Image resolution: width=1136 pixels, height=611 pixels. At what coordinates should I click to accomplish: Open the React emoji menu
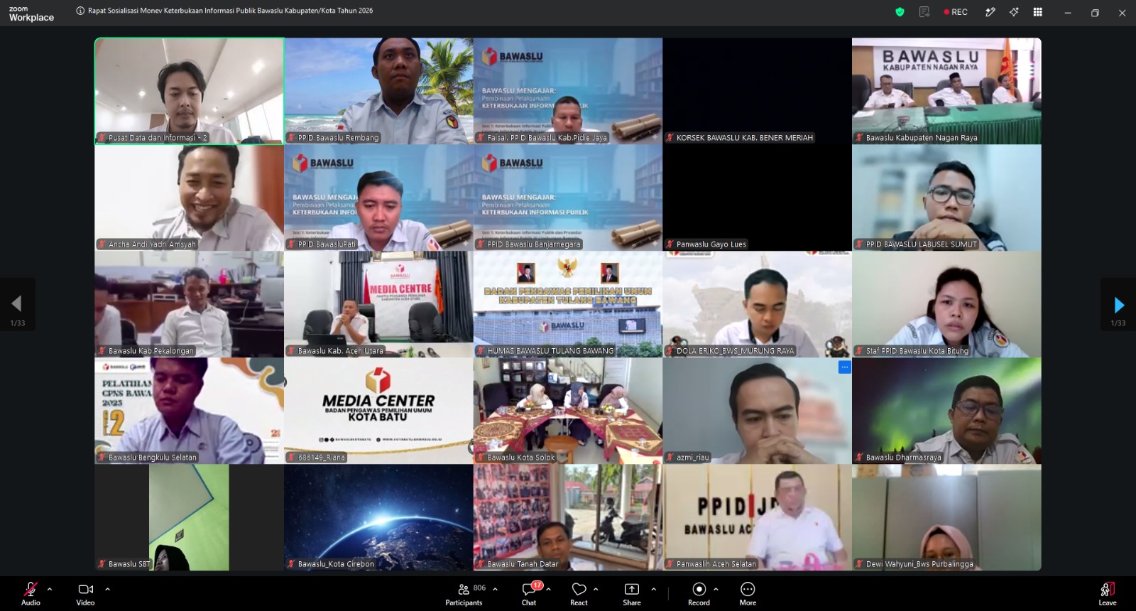(x=579, y=593)
